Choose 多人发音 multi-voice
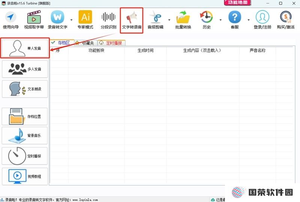This screenshot has width=300, height=202. click(x=25, y=69)
